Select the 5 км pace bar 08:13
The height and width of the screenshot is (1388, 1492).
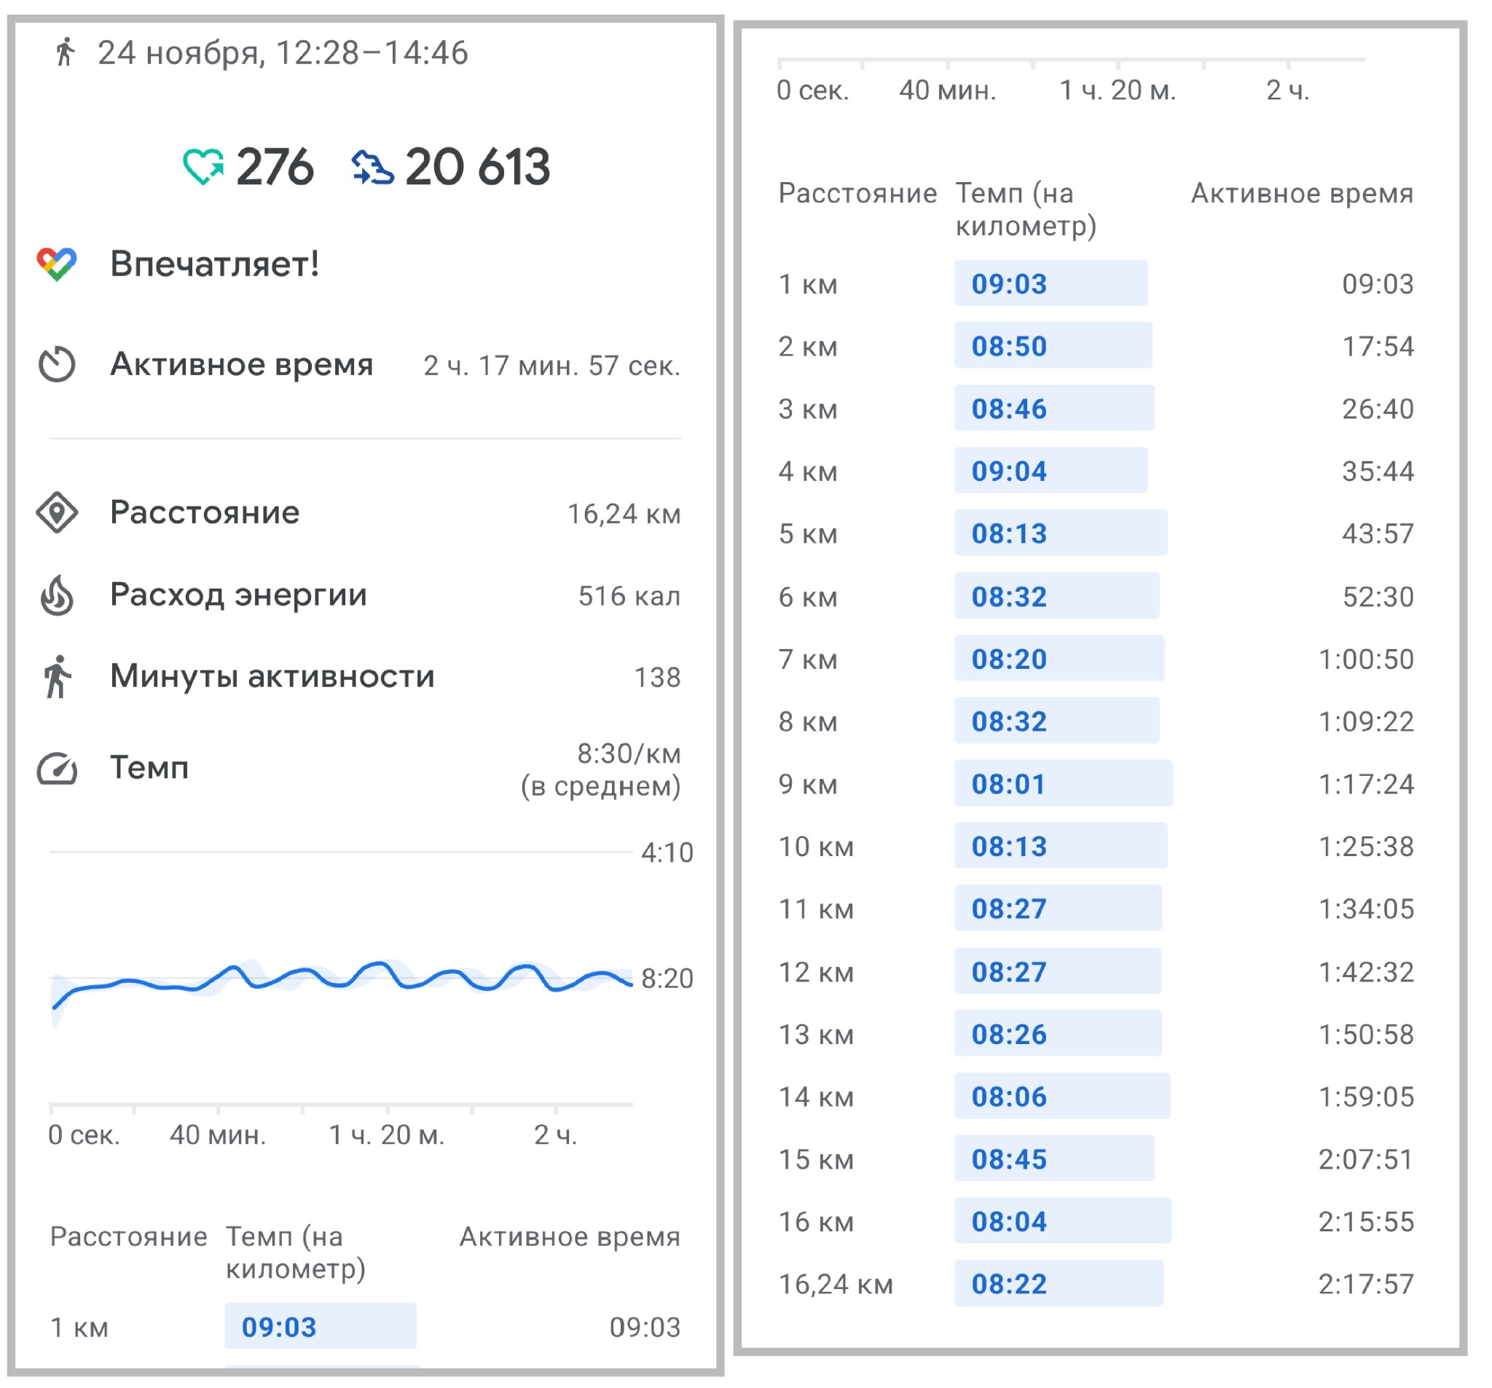click(x=1061, y=533)
